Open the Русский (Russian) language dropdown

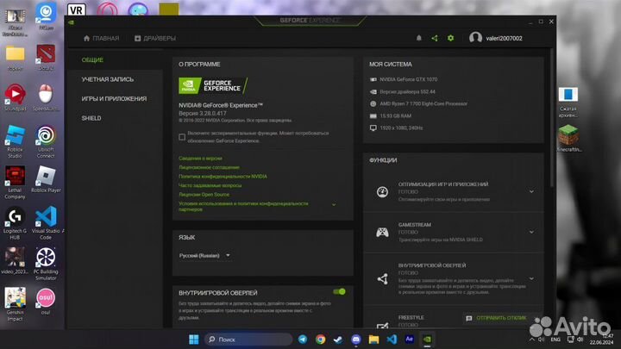204,255
